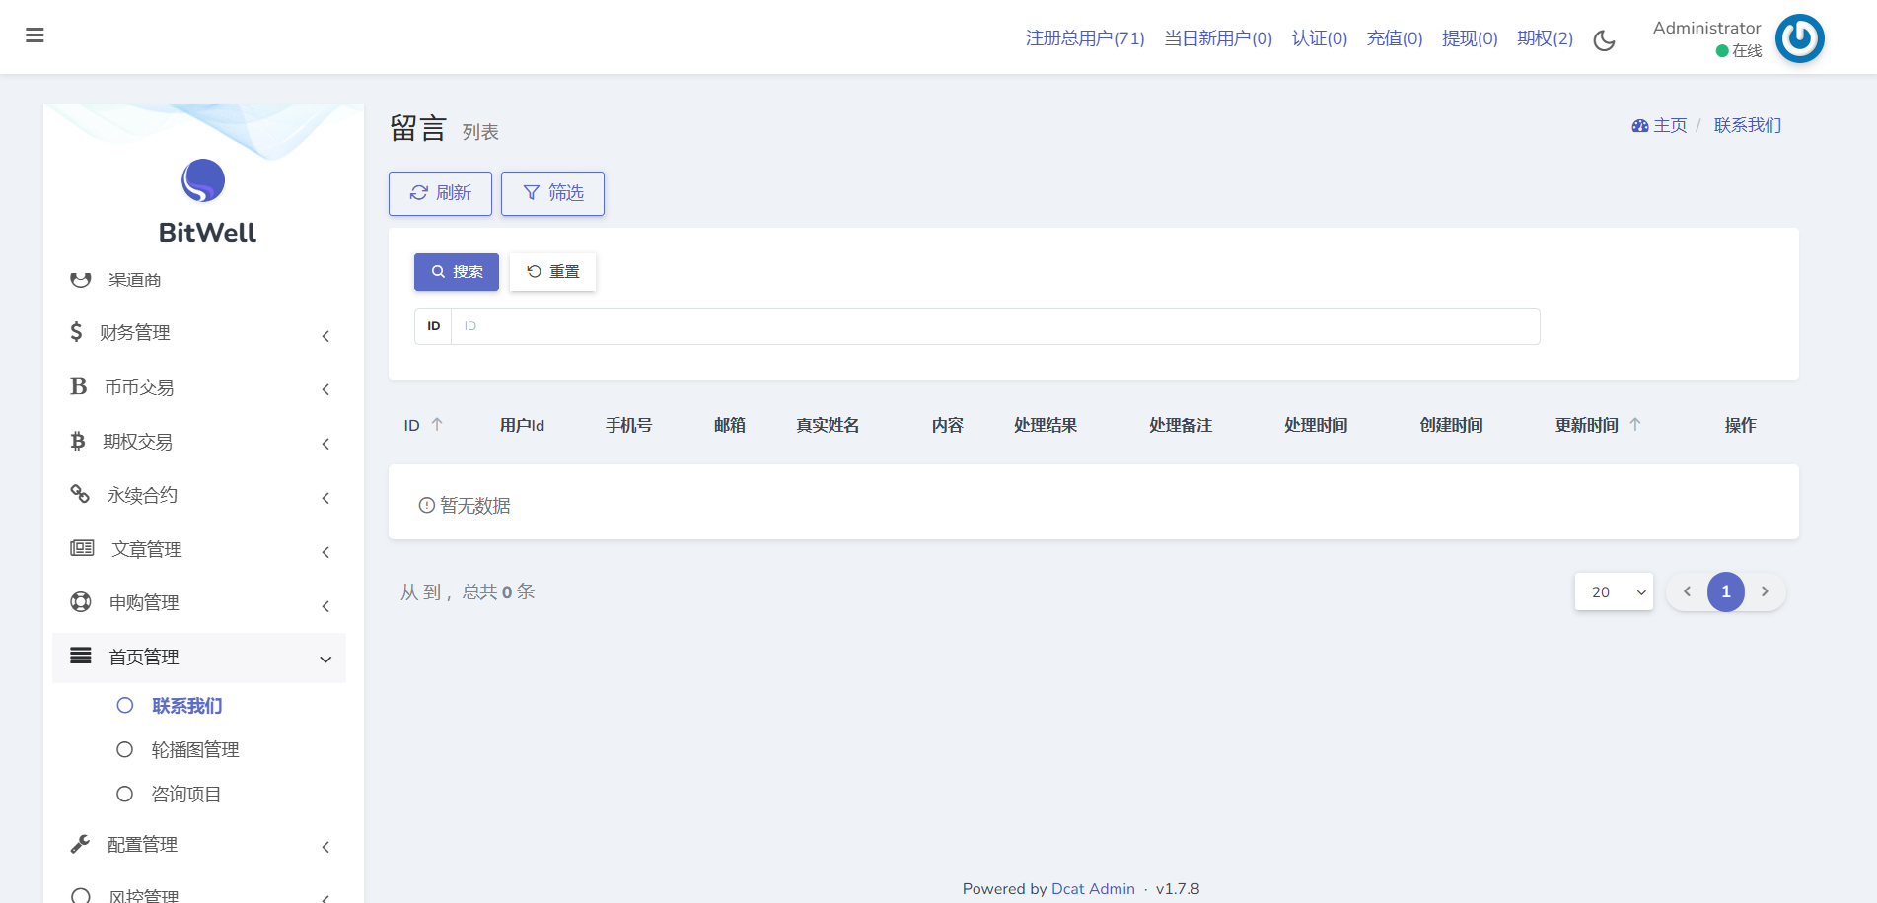Toggle dark mode moon icon

tap(1604, 40)
